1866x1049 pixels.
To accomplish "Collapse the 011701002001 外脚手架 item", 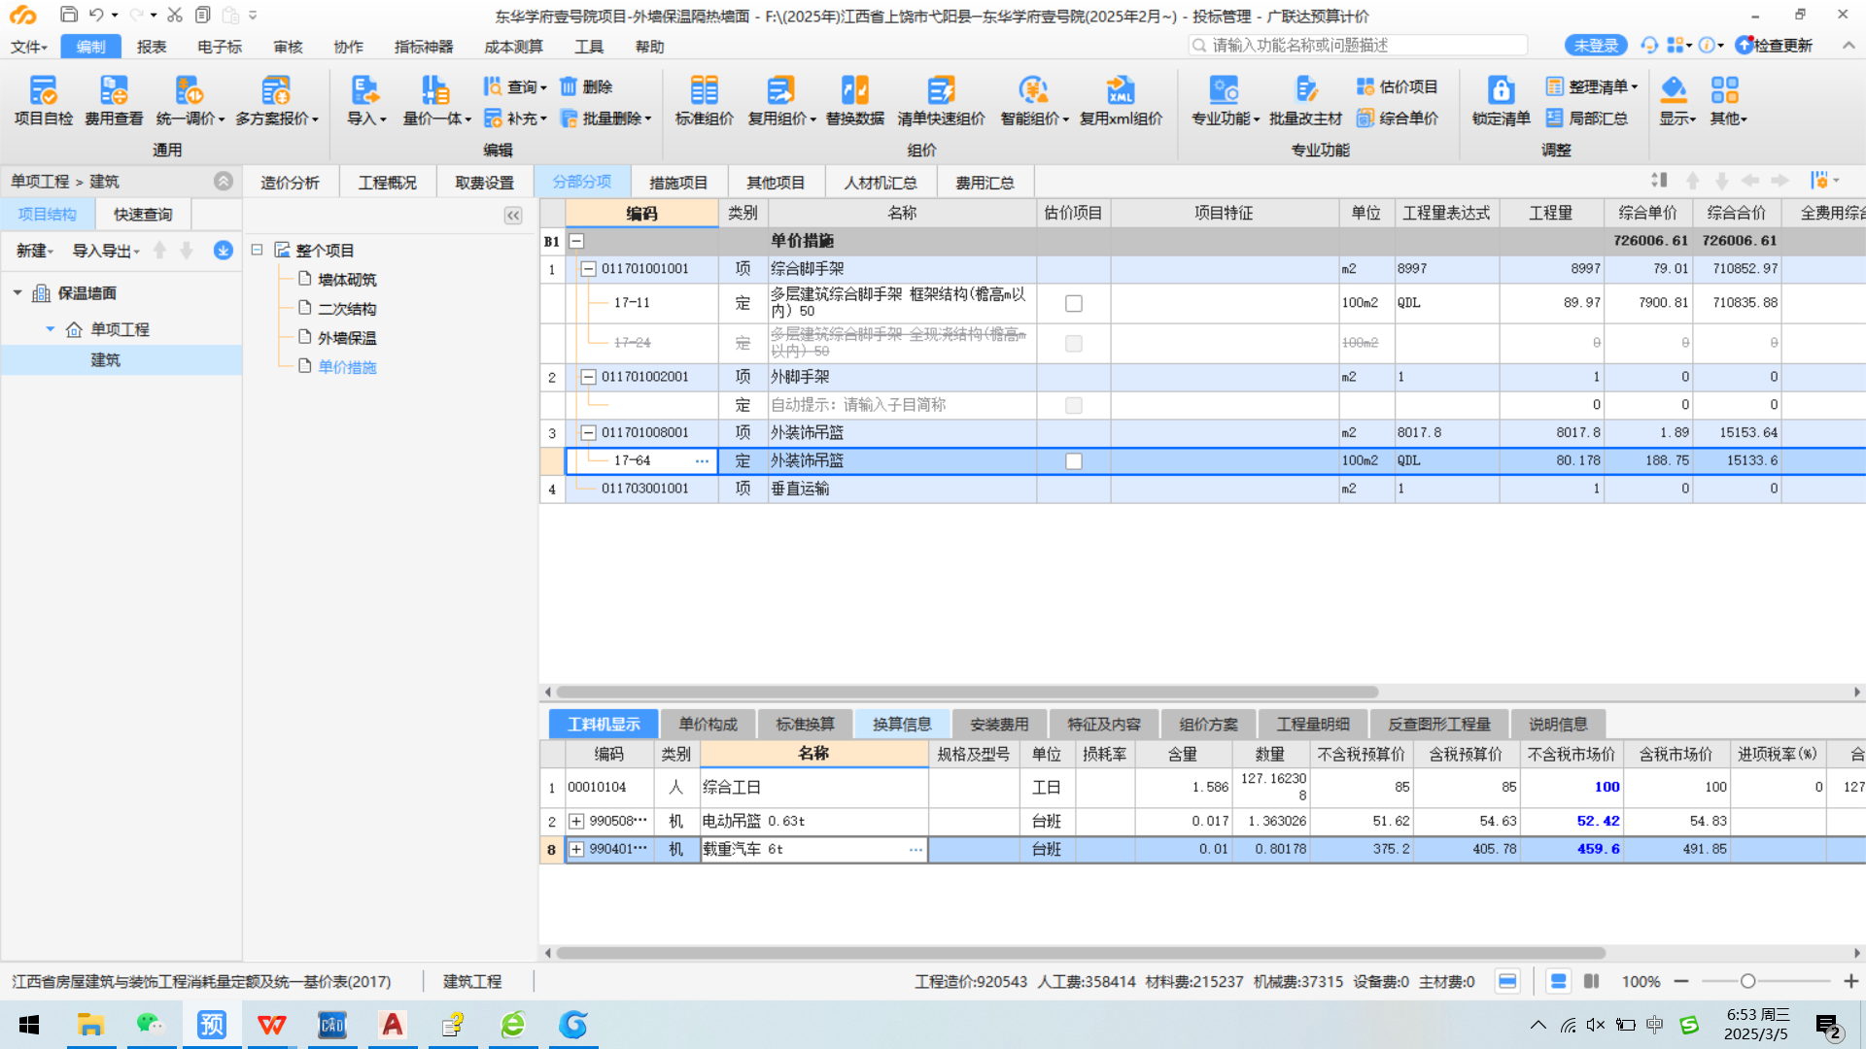I will coord(588,377).
